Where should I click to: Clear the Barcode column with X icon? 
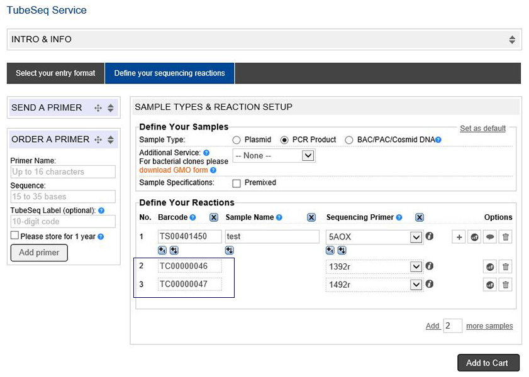(213, 217)
